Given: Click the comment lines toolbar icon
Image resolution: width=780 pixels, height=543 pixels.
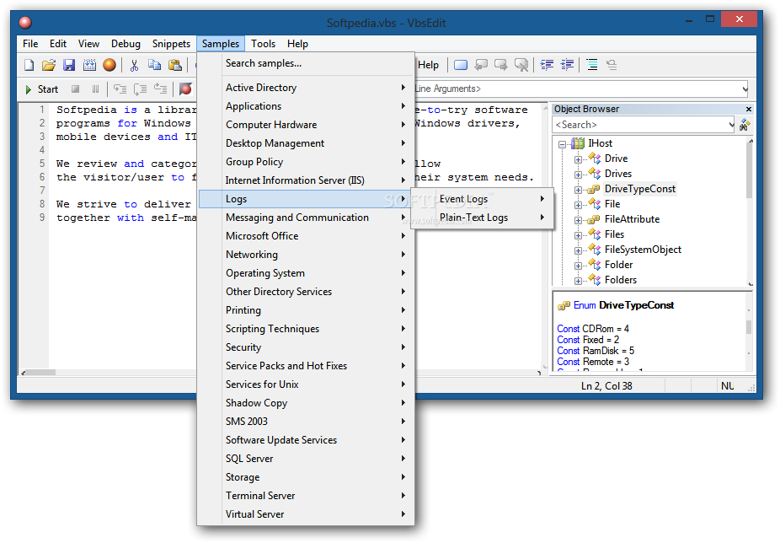Looking at the screenshot, I should [592, 65].
